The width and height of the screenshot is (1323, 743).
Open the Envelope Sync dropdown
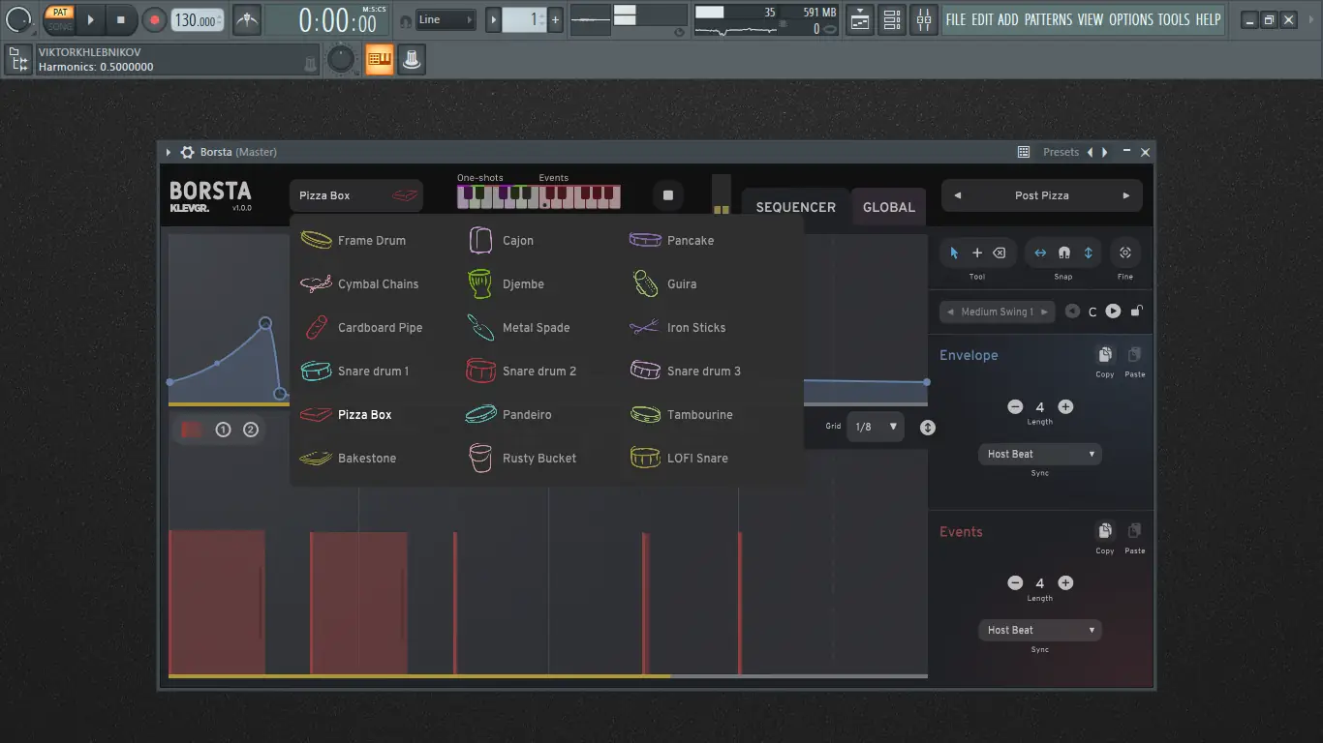(1039, 454)
